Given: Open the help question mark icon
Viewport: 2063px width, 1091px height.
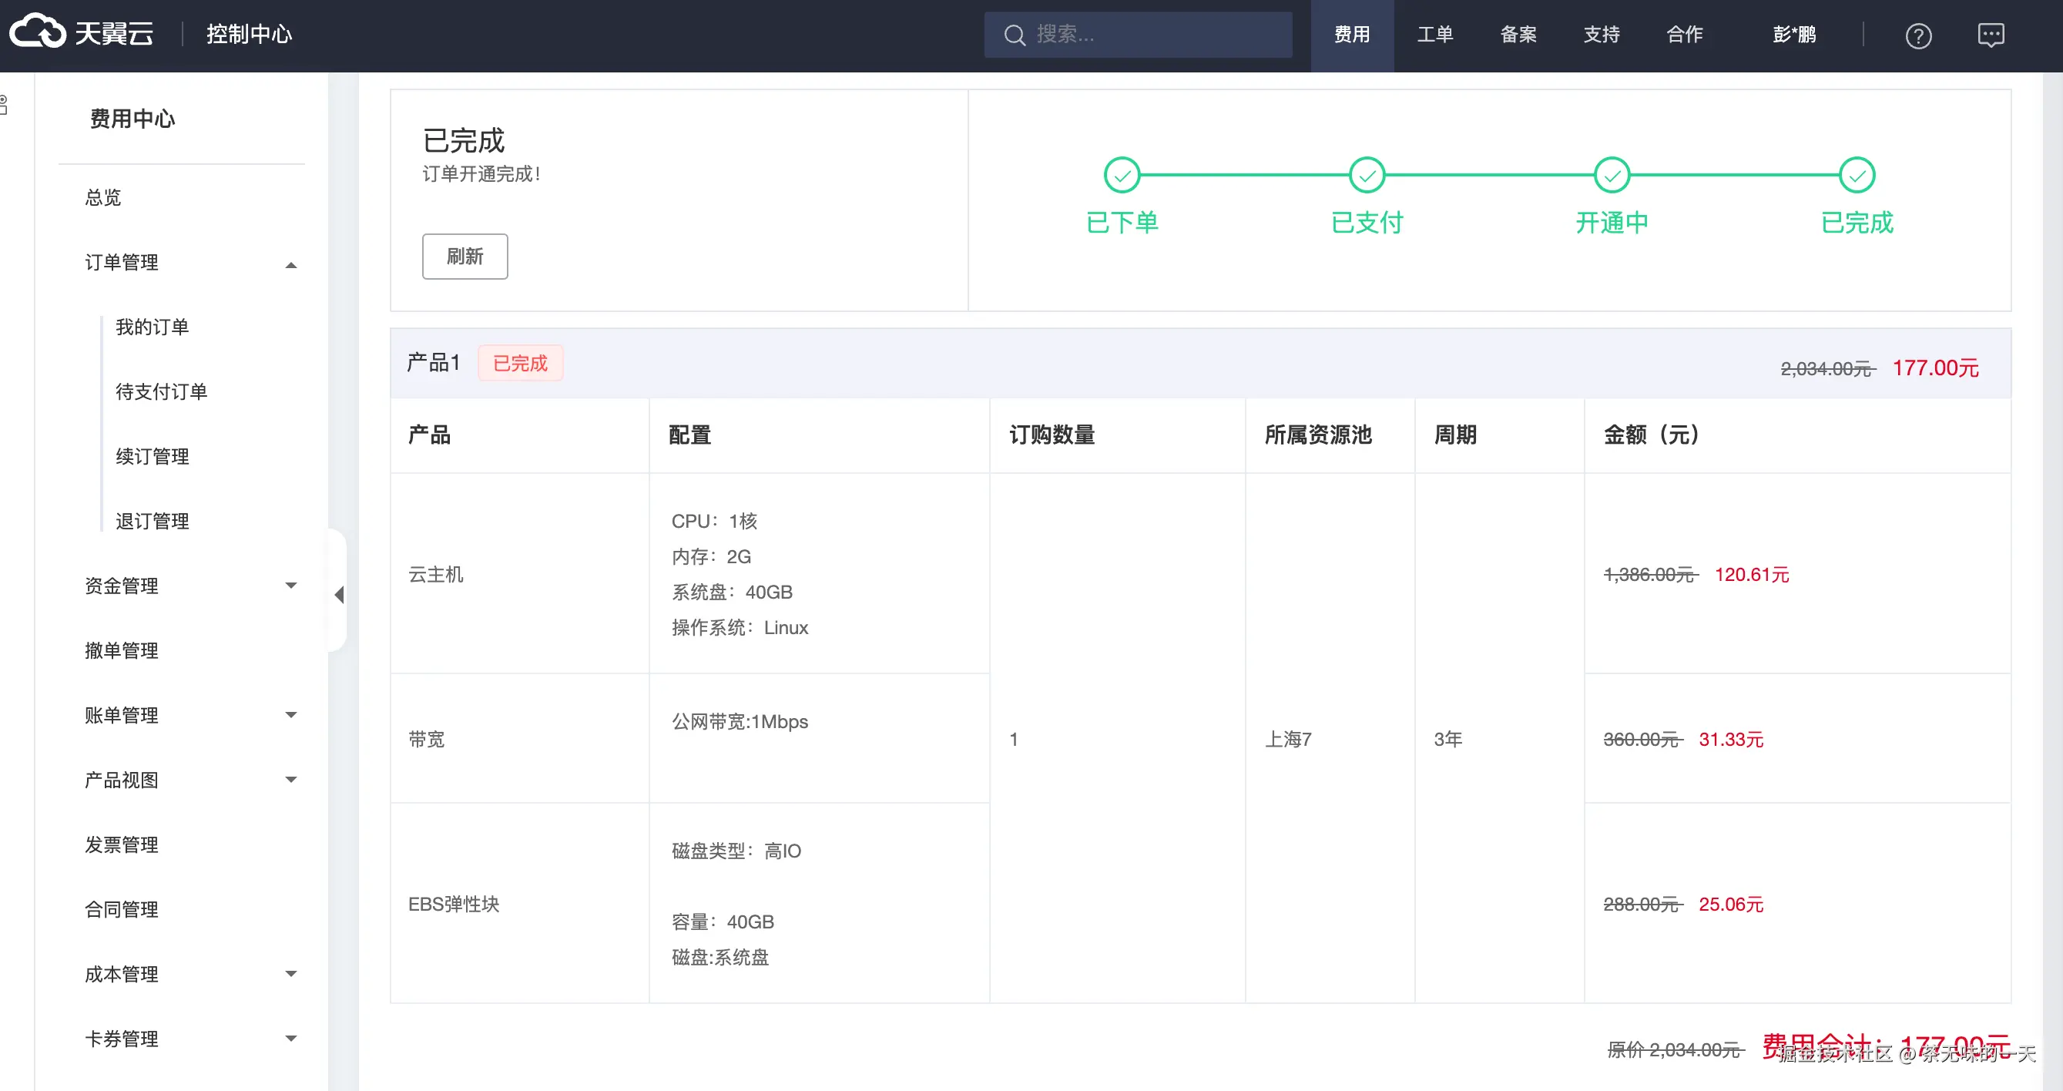Looking at the screenshot, I should (x=1918, y=35).
